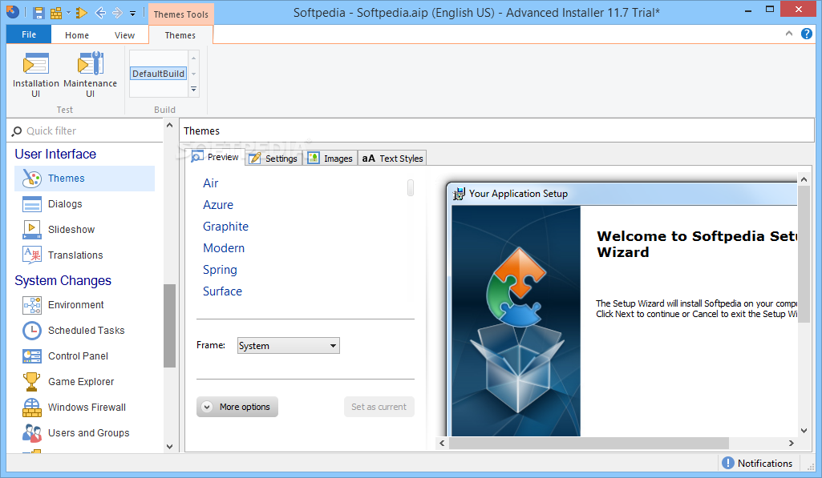Click preview scroll down arrow
The height and width of the screenshot is (478, 822).
click(x=804, y=431)
